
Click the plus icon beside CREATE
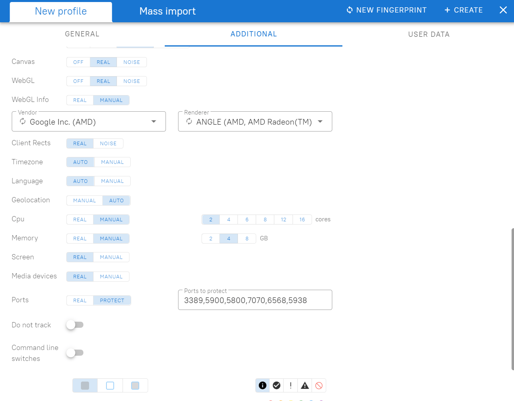point(447,10)
